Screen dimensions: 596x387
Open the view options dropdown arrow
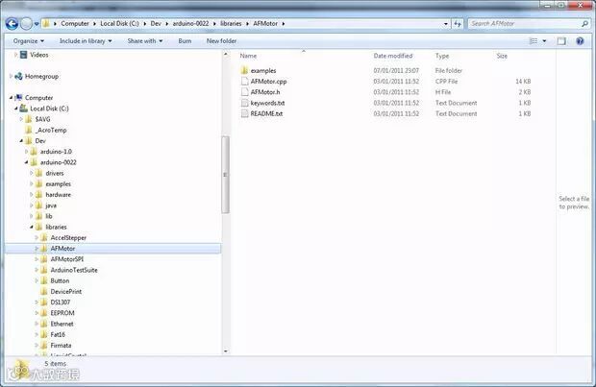click(x=544, y=41)
